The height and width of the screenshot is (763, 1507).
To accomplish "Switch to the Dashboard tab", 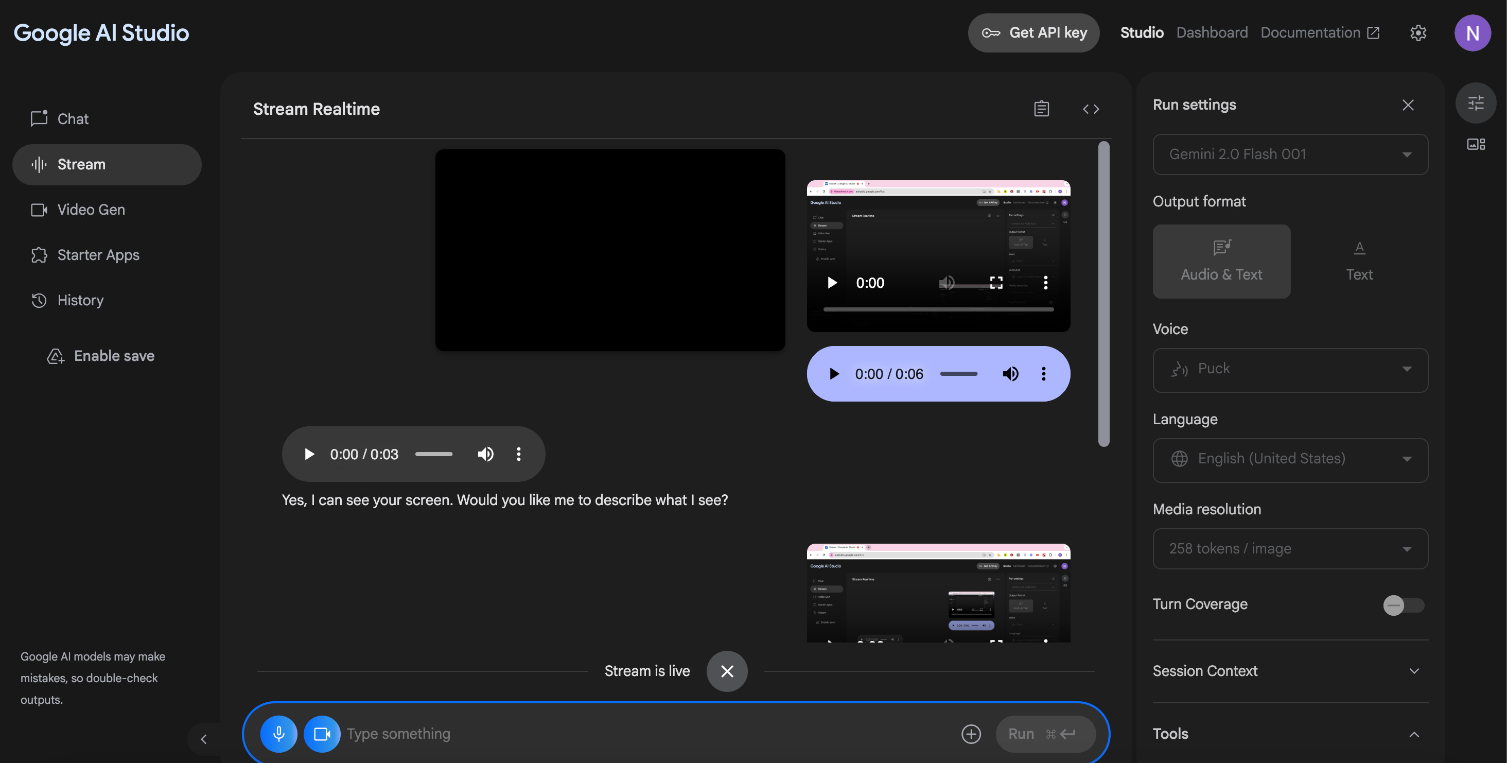I will click(x=1212, y=33).
